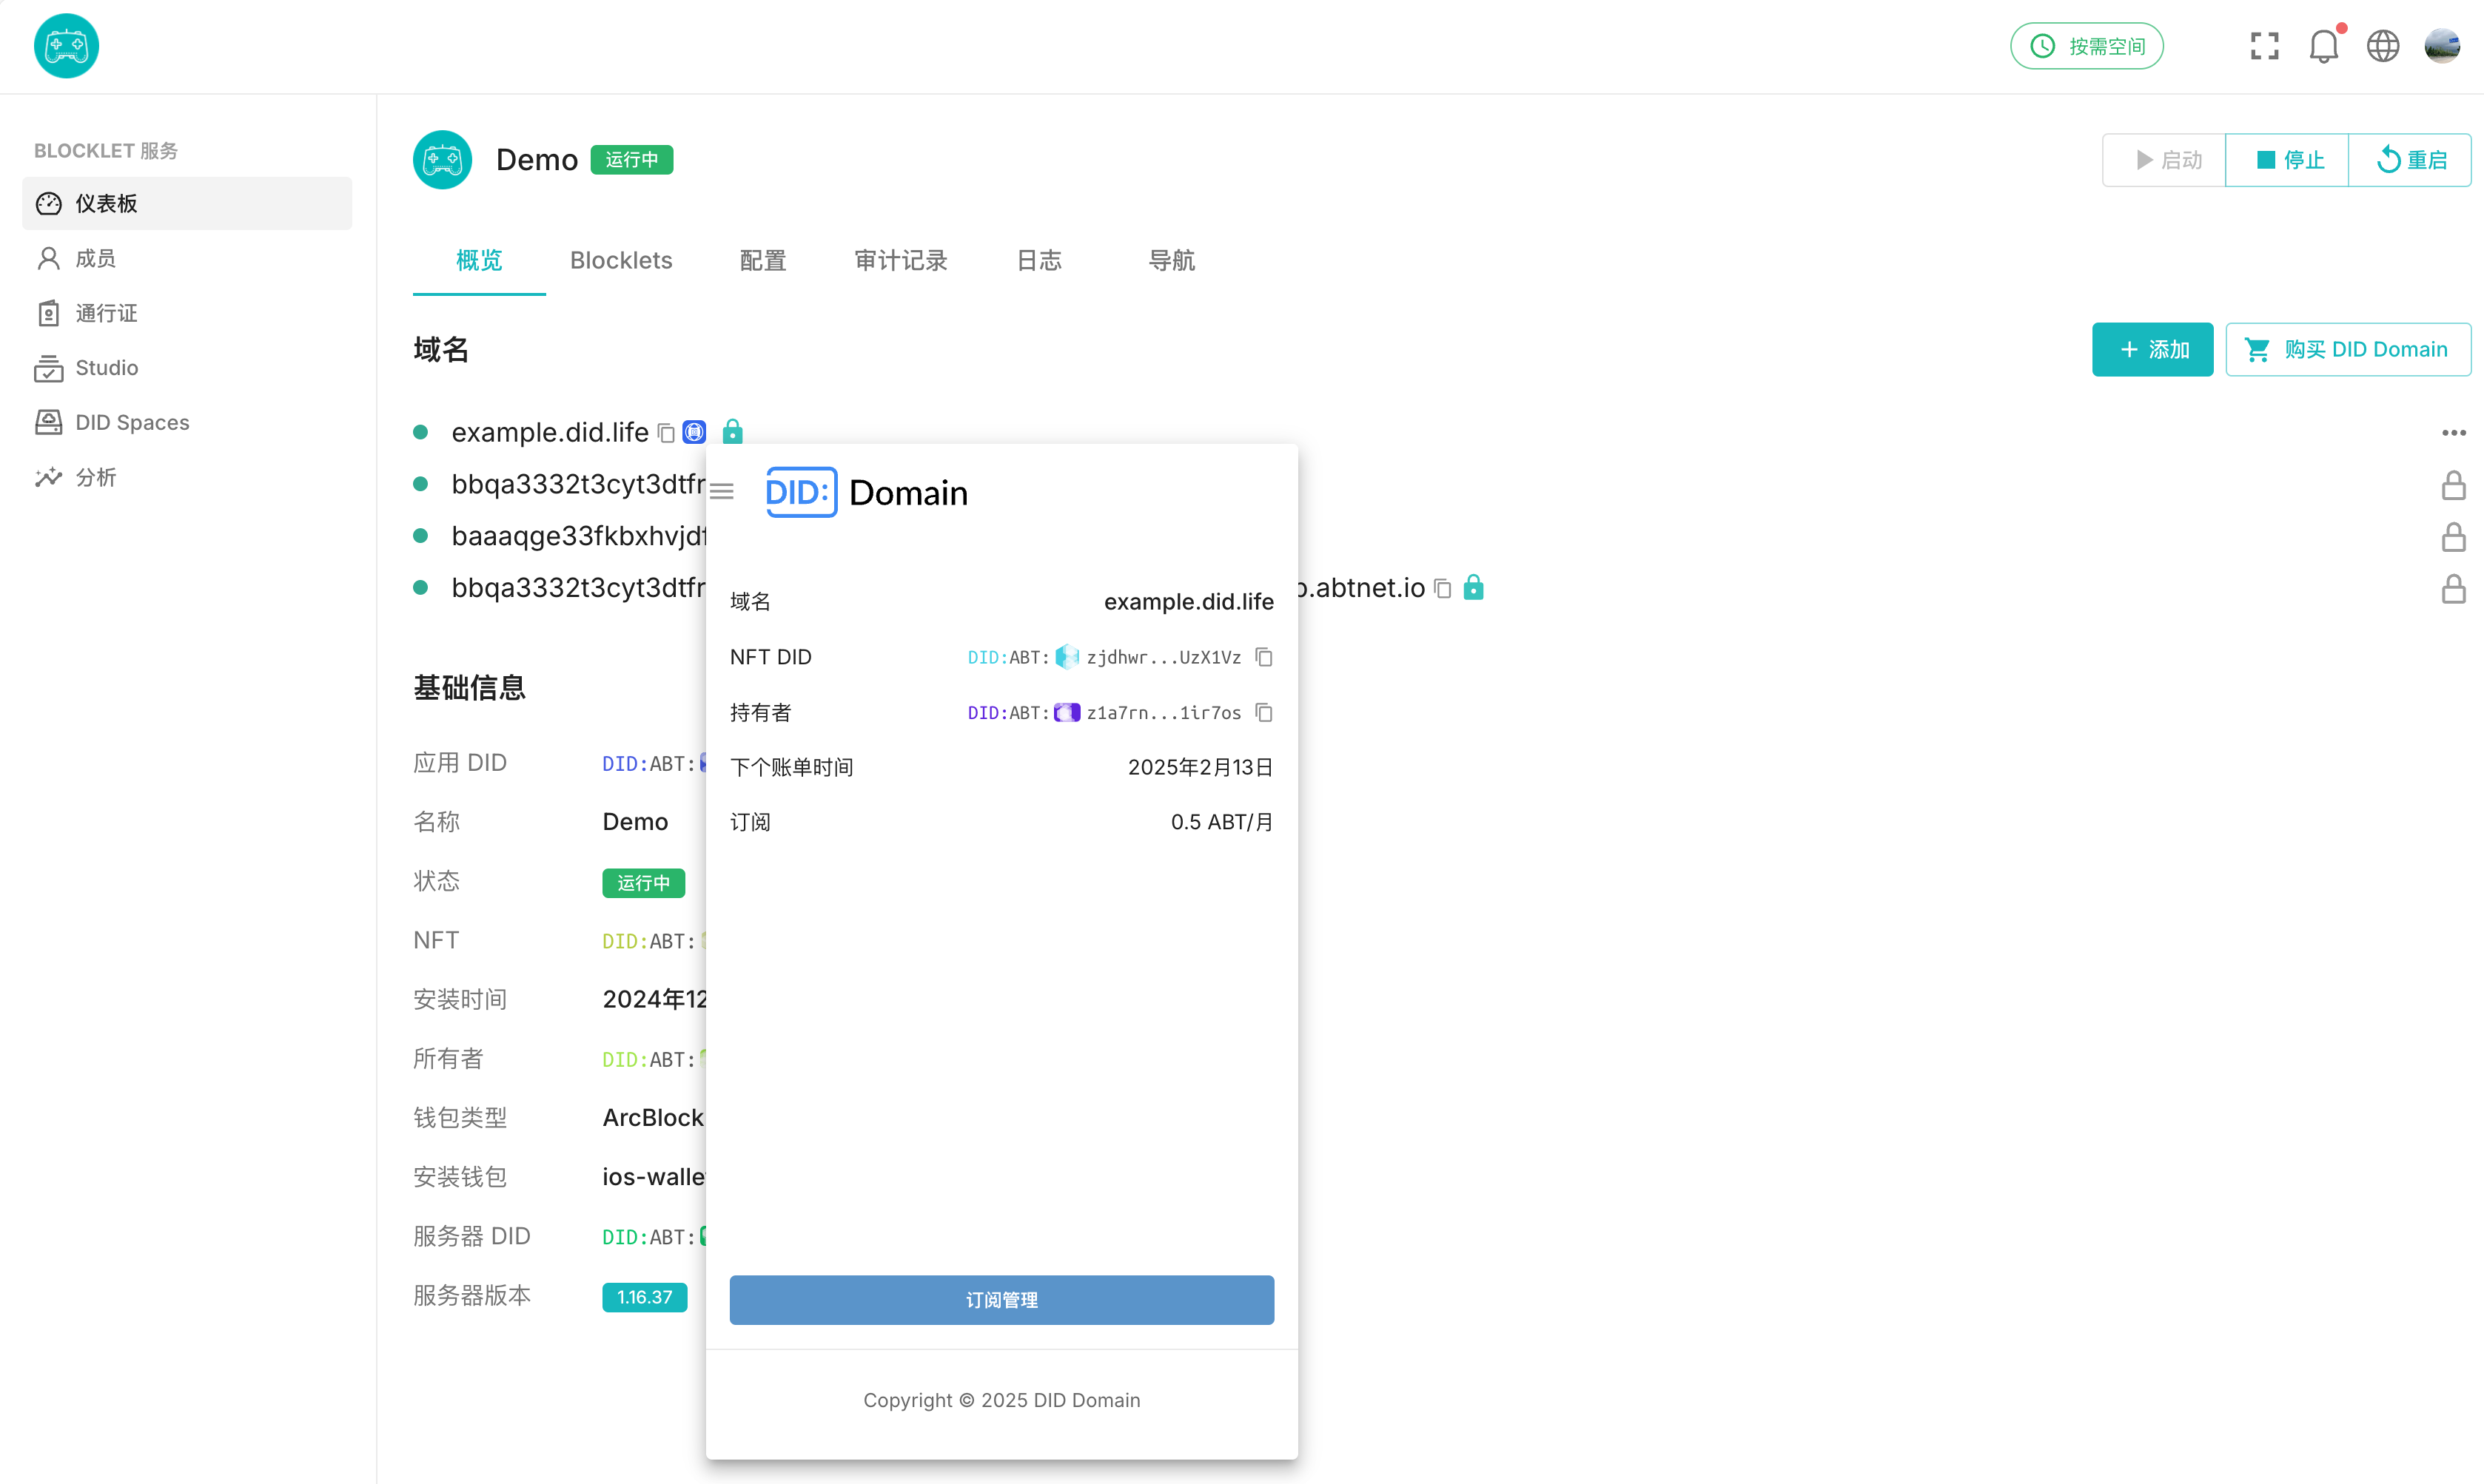Click the 购买 DID Domain button

2347,350
